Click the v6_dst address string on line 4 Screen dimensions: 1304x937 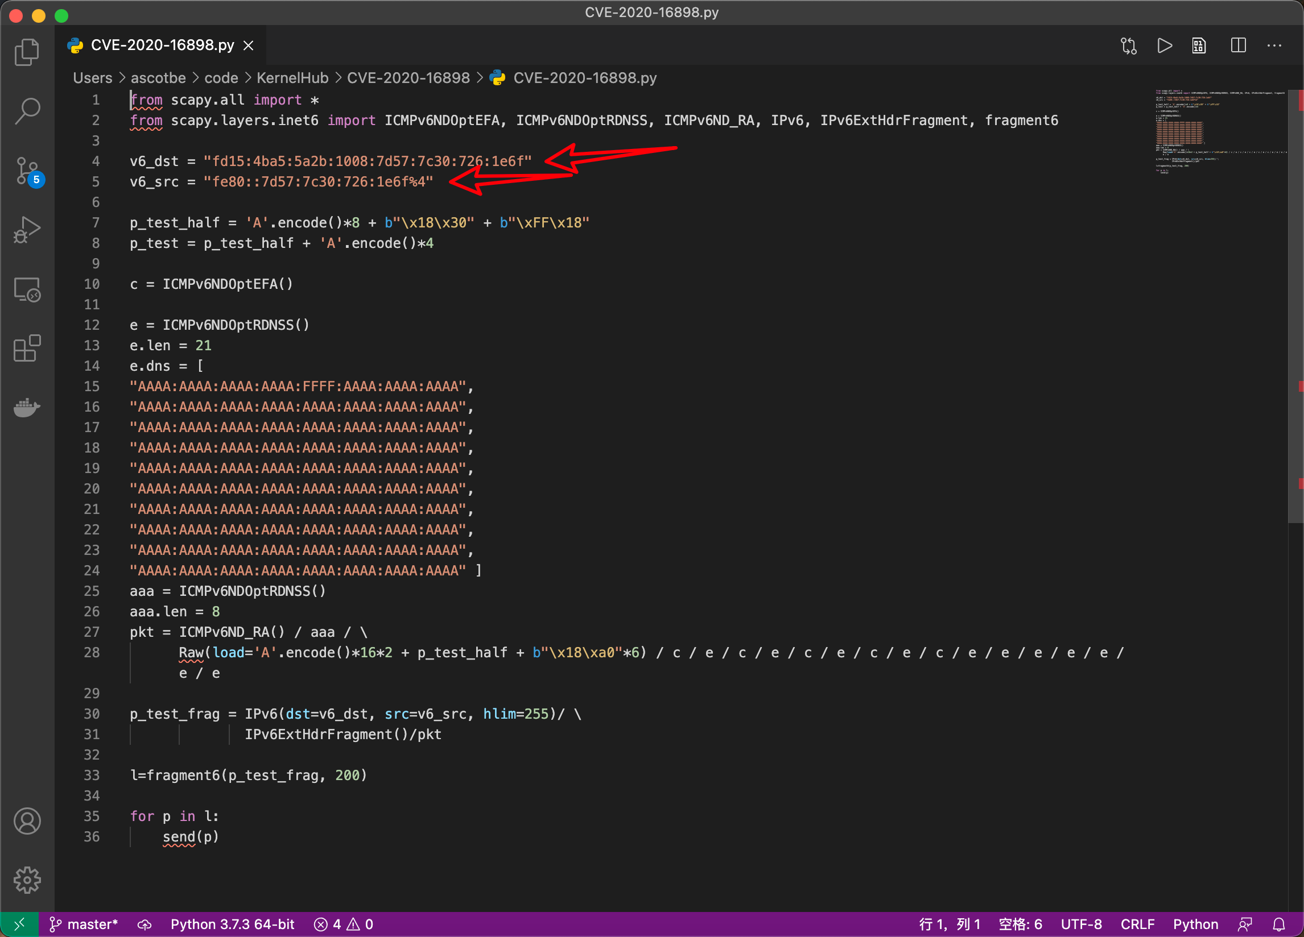click(368, 161)
